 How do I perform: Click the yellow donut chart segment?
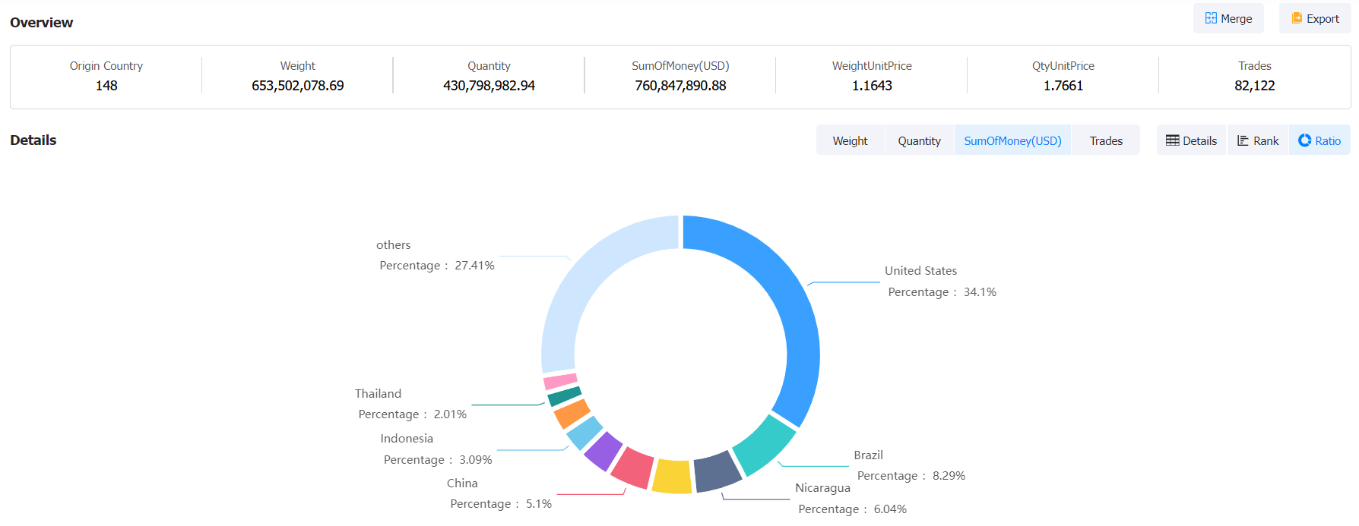pyautogui.click(x=673, y=477)
